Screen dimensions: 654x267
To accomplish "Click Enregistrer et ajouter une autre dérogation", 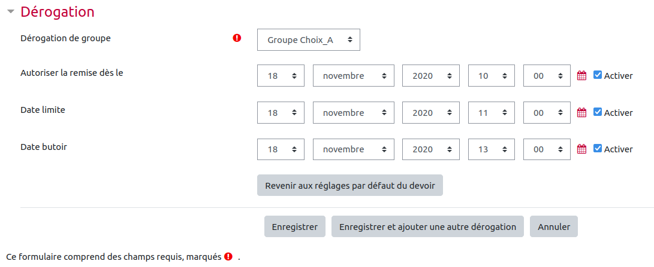I will (427, 227).
